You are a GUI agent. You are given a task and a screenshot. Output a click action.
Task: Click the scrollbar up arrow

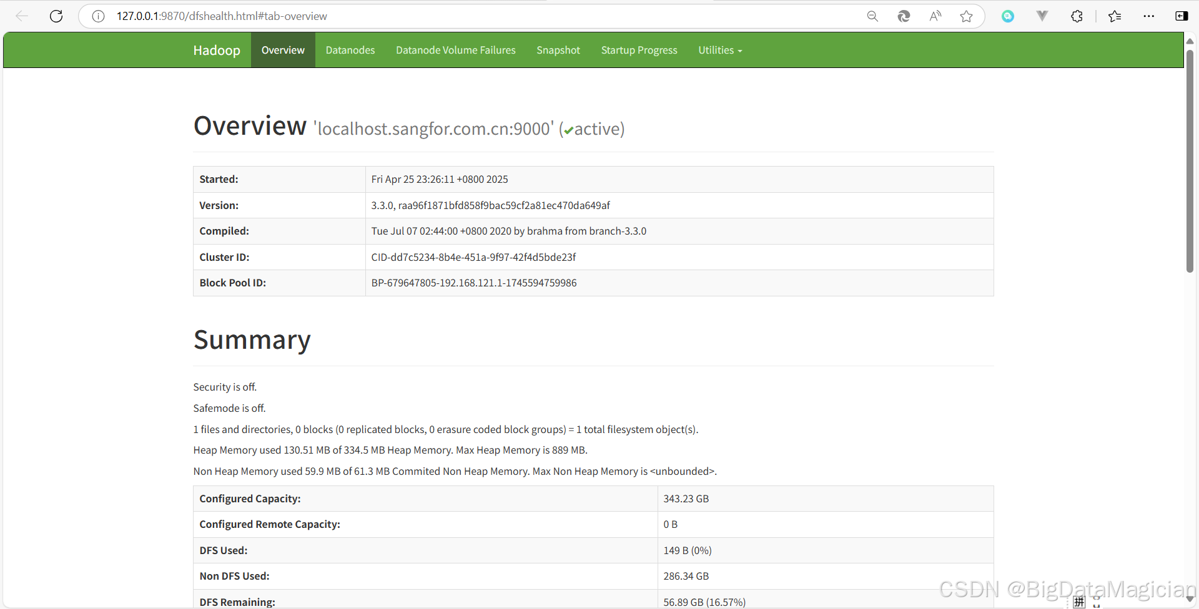1190,41
